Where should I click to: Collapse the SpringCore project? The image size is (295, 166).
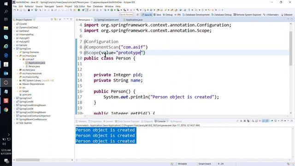14,48
